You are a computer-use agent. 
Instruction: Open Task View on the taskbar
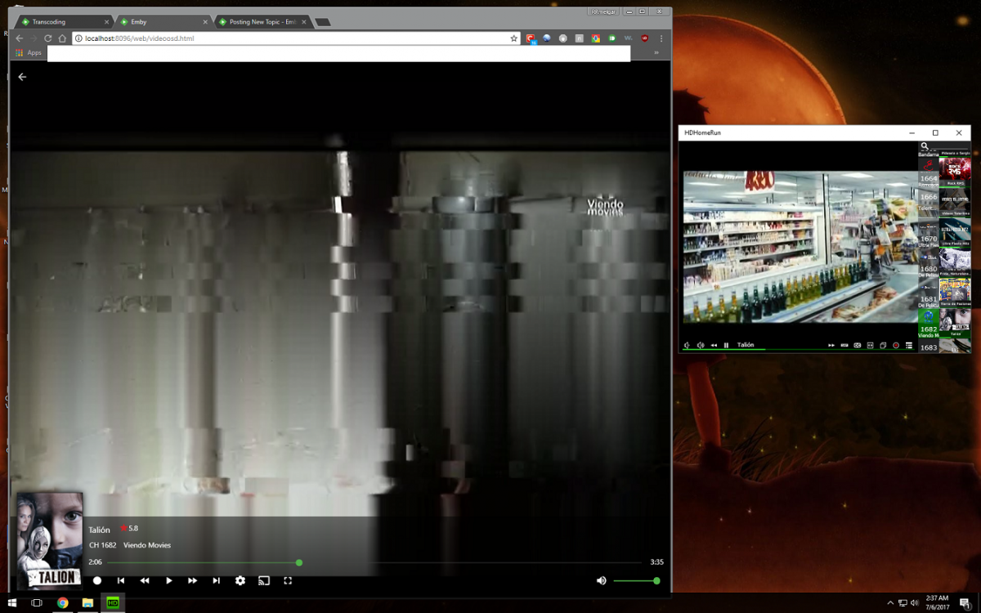(x=37, y=603)
